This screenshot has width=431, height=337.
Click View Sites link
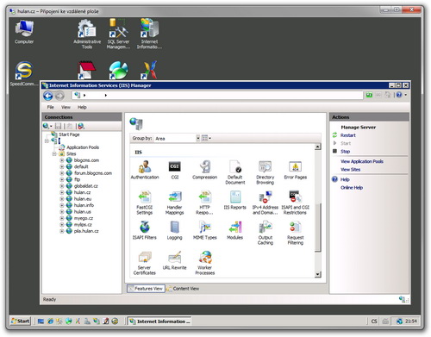coord(350,170)
